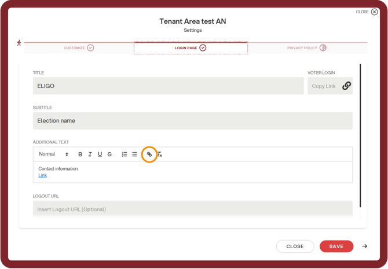Switch to the Customize tab

[x=79, y=47]
